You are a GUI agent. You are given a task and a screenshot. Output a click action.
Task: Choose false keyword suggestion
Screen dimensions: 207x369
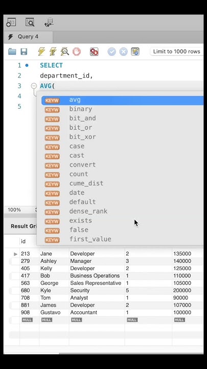tap(122, 230)
